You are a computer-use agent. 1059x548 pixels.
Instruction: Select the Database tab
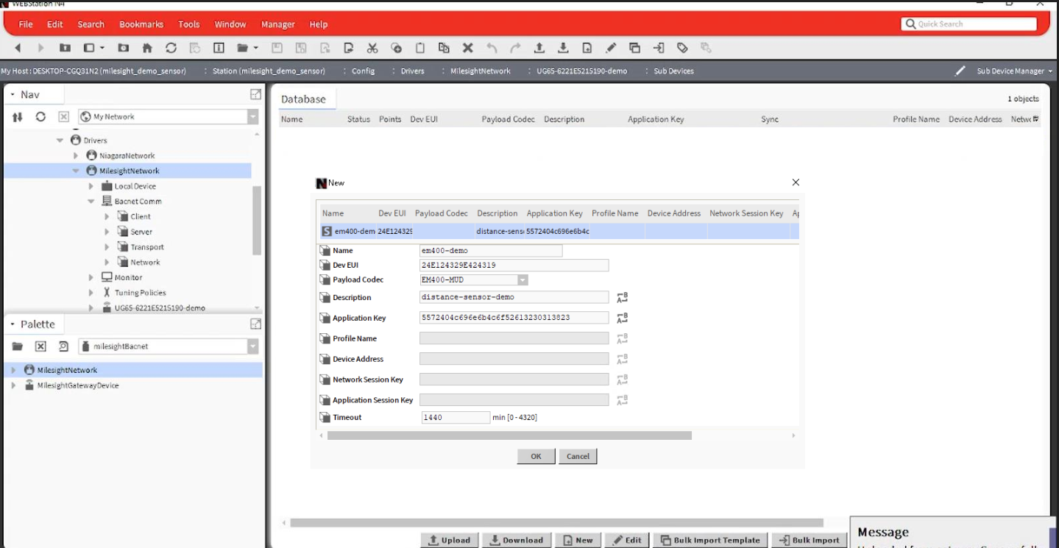pos(303,99)
